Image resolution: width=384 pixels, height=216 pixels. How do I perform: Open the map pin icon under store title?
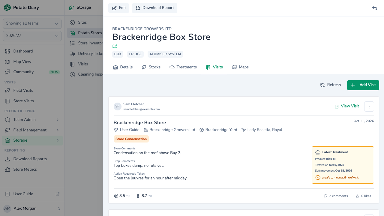pos(115,46)
